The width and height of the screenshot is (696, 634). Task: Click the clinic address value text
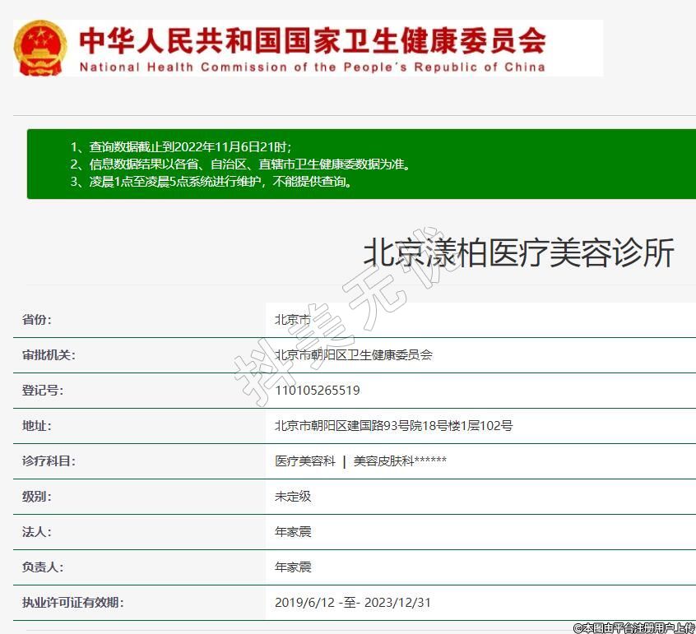(x=393, y=426)
